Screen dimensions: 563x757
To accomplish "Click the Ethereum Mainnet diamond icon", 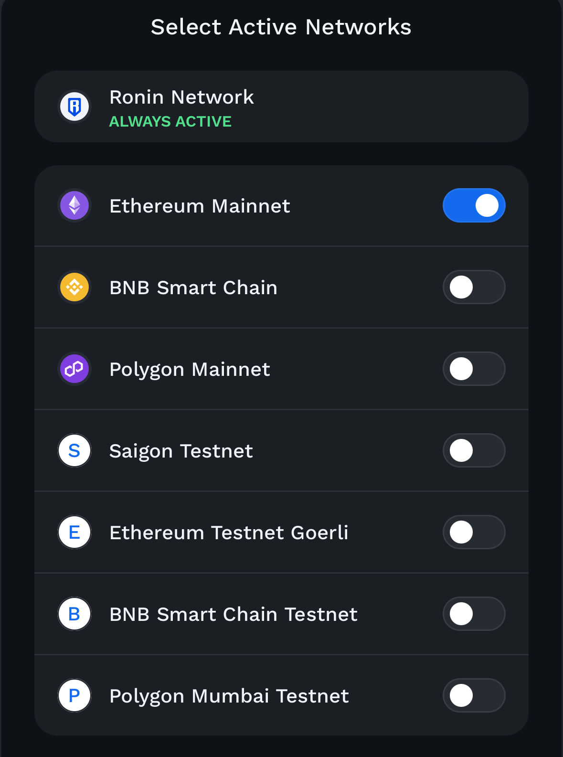I will 74,206.
